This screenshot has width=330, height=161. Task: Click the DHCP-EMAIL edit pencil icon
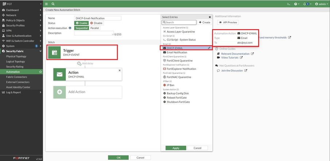pyautogui.click(x=209, y=48)
